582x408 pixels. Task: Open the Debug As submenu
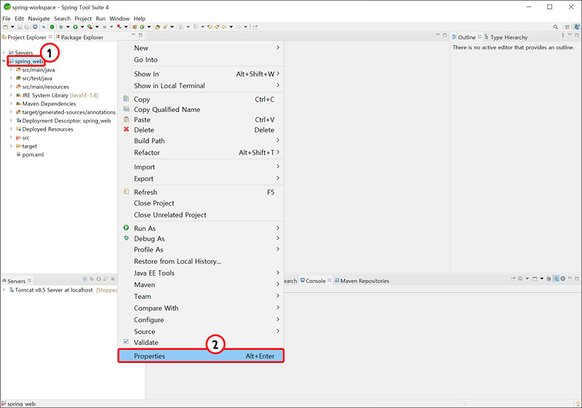coord(201,239)
